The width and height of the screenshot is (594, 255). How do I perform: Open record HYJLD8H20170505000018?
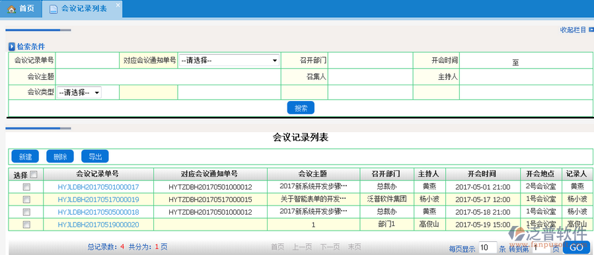click(x=98, y=212)
